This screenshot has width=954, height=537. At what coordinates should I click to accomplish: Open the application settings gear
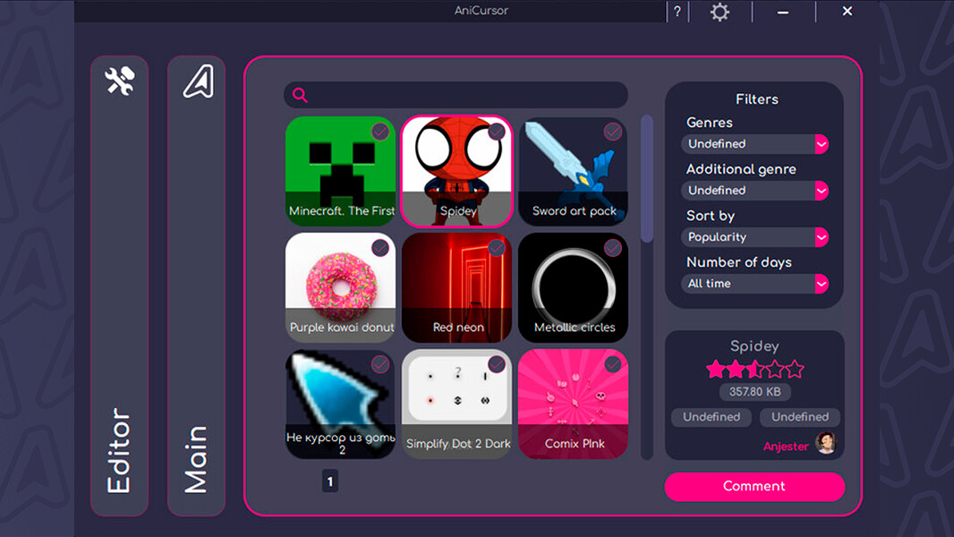(x=719, y=12)
